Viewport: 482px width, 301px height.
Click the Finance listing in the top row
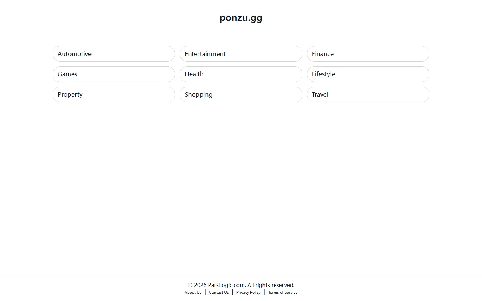coord(368,54)
